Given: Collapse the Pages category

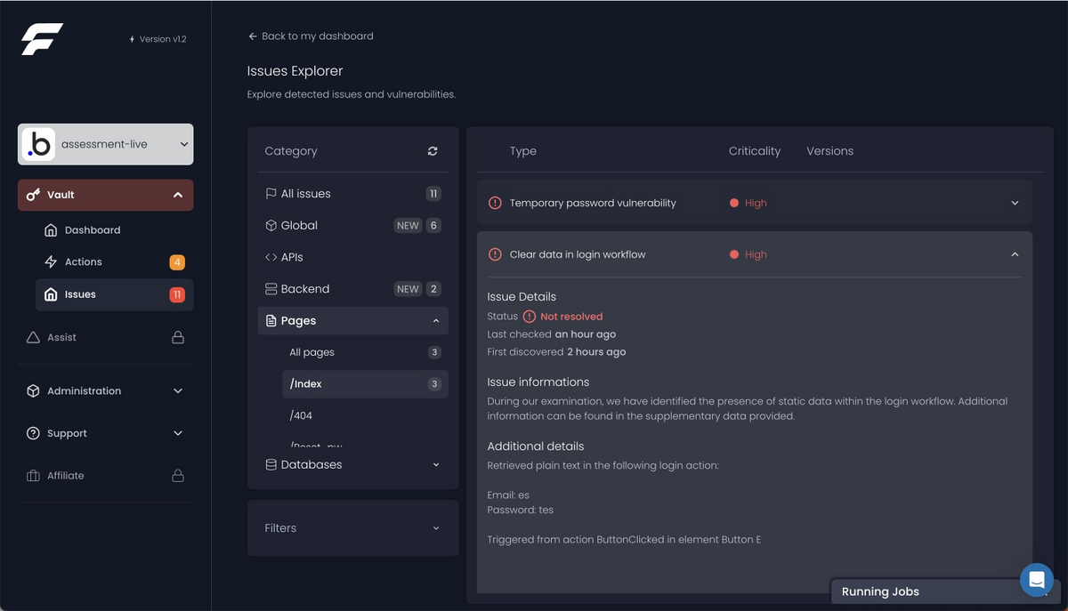Looking at the screenshot, I should [x=436, y=321].
